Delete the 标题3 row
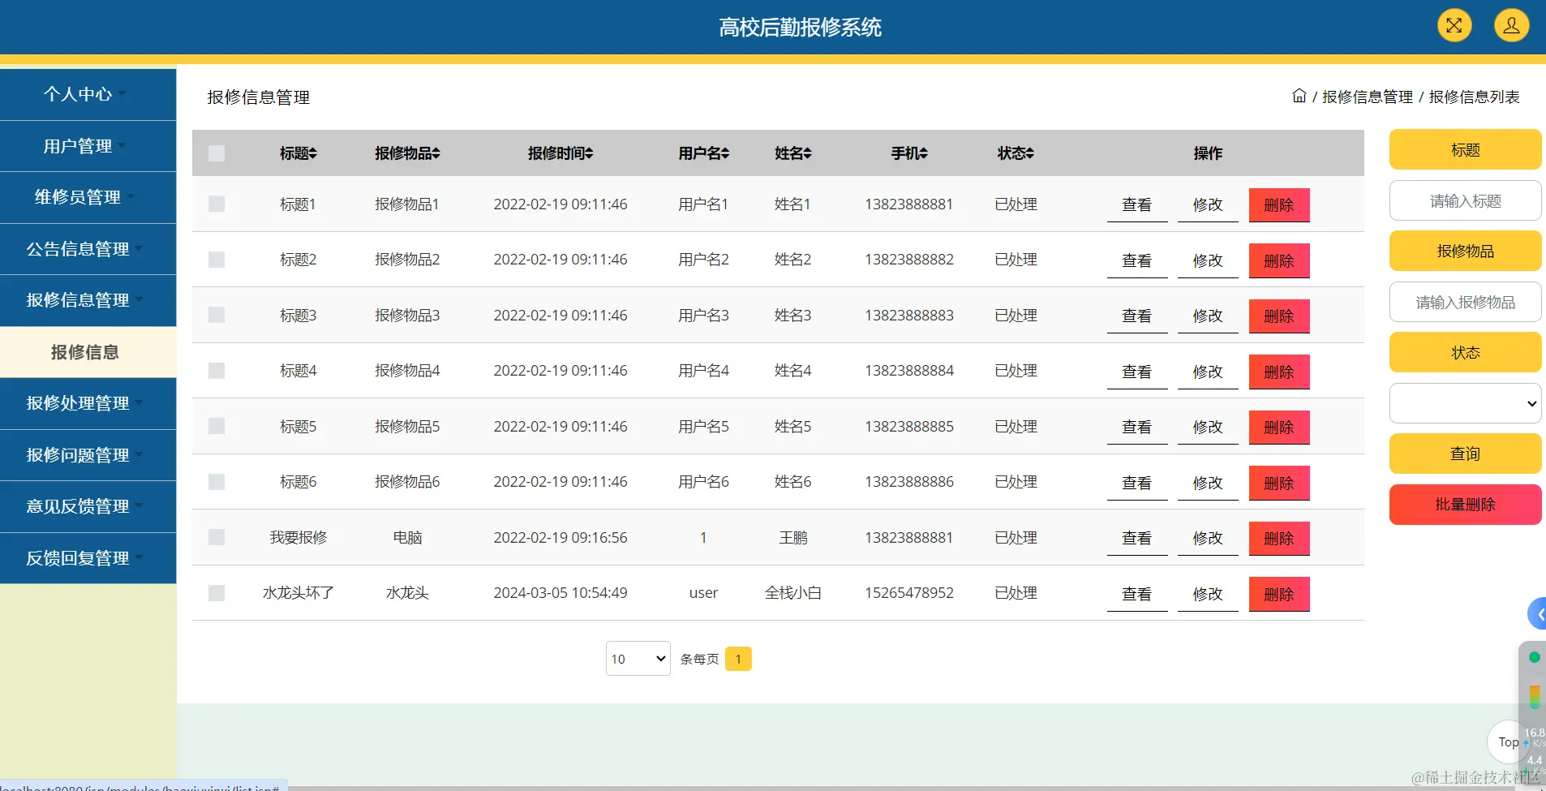The height and width of the screenshot is (791, 1546). pyautogui.click(x=1278, y=316)
